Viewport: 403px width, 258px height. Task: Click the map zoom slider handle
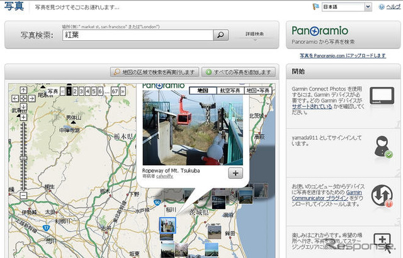click(23, 158)
